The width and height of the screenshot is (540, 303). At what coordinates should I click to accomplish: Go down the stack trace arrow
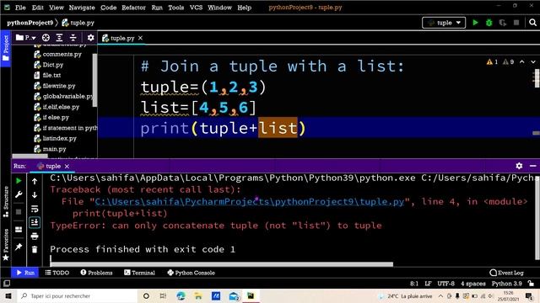pyautogui.click(x=35, y=195)
